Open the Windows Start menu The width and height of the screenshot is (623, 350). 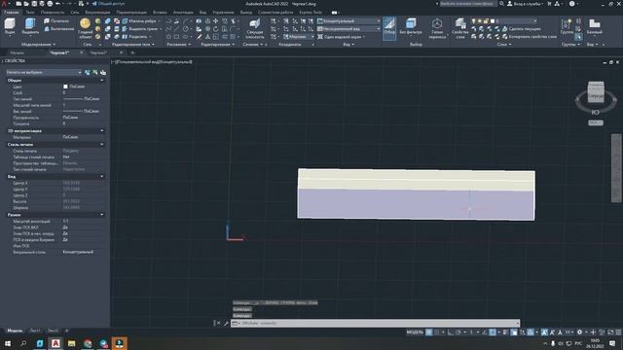pyautogui.click(x=7, y=343)
